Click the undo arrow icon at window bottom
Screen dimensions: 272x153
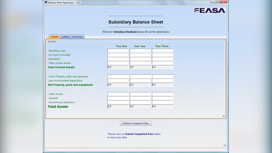225,146
